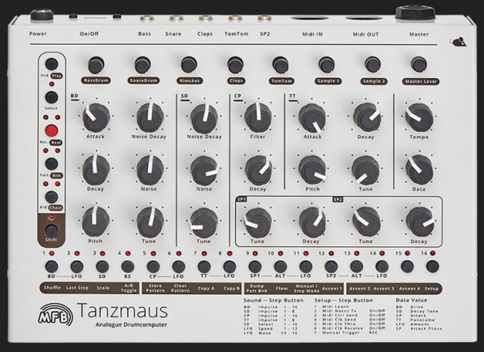Click the CP Decay knob

(x=259, y=171)
